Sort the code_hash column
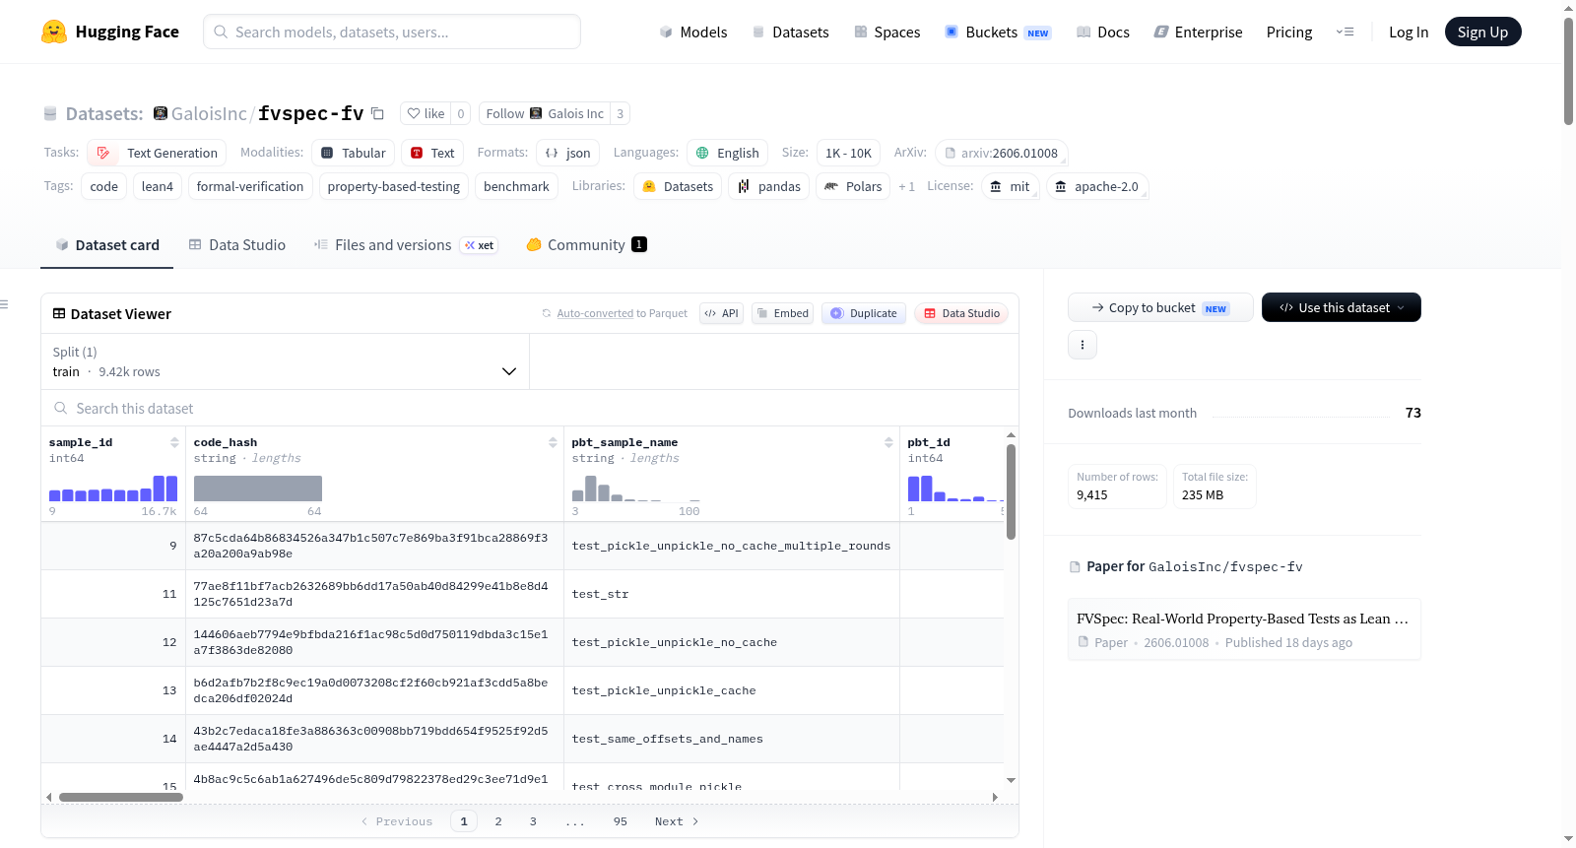The width and height of the screenshot is (1576, 848). [x=553, y=442]
